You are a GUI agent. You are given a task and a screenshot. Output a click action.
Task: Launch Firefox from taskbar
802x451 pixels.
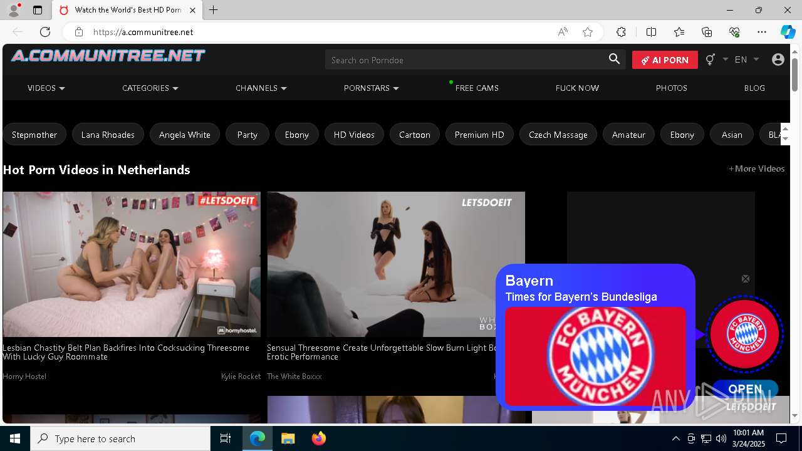(x=318, y=438)
